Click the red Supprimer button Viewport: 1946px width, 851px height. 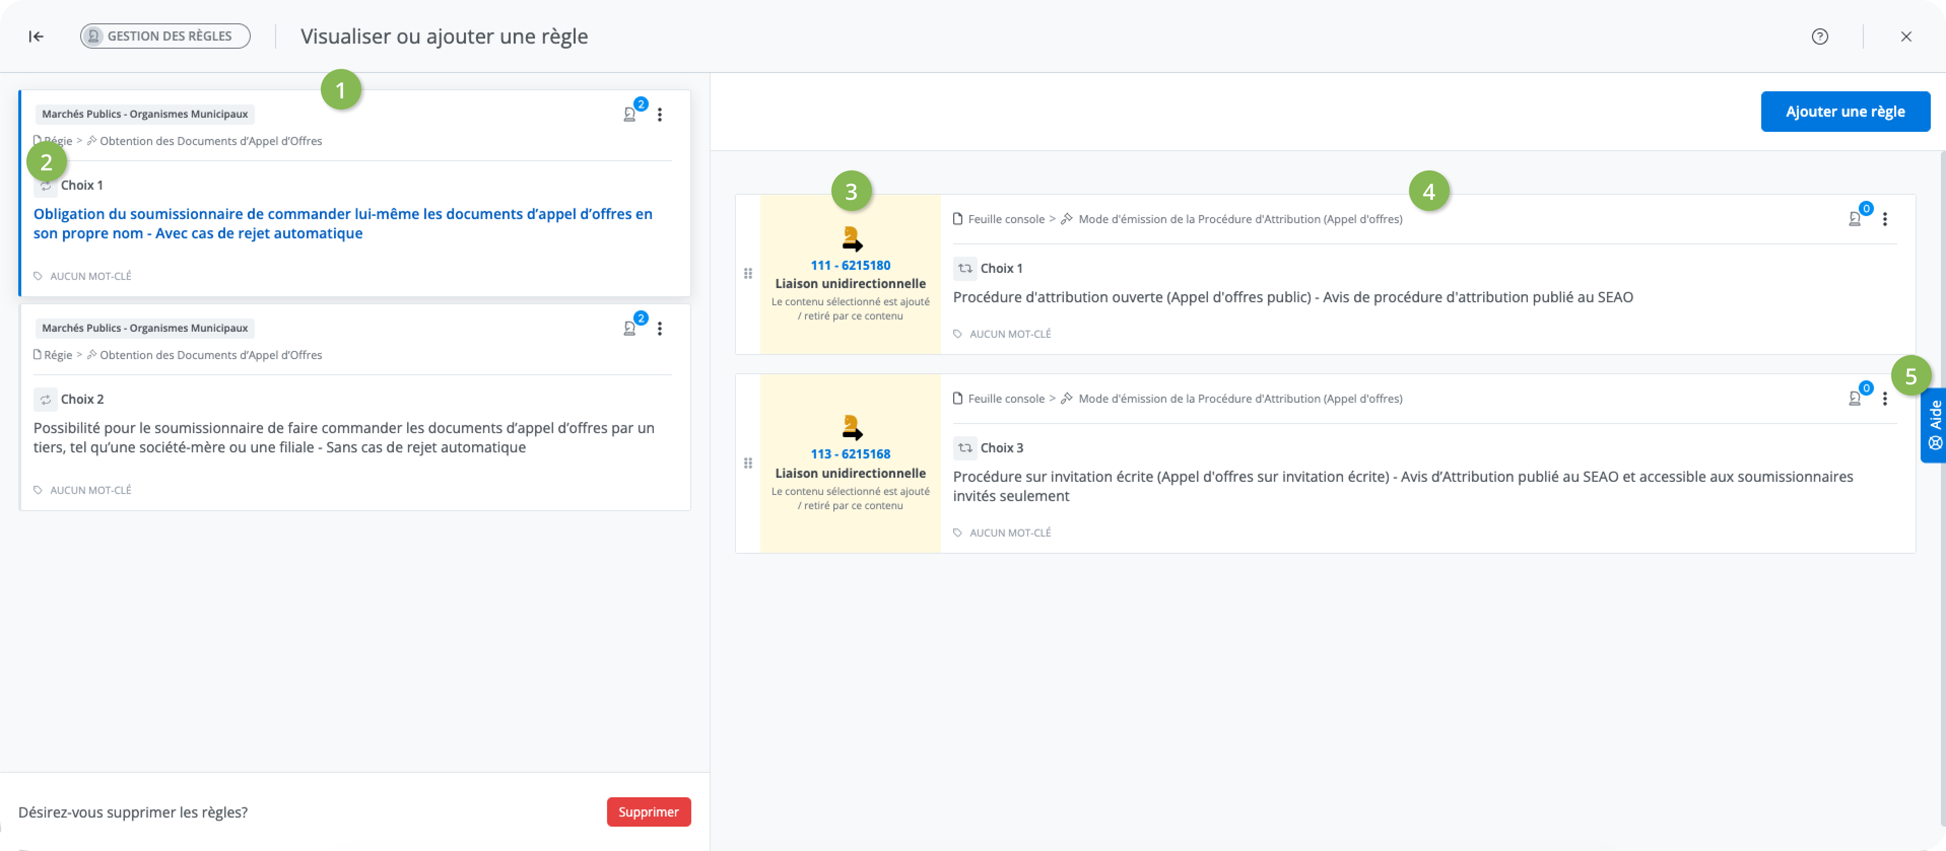point(648,812)
